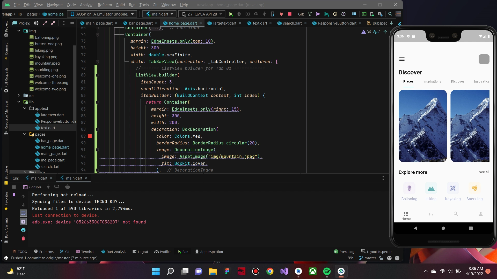The height and width of the screenshot is (279, 497).
Task: Open bar_page.dart in the project tree
Action: click(x=53, y=141)
